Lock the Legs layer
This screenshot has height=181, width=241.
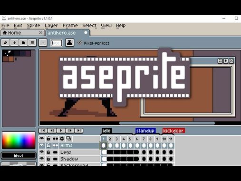[x=48, y=152]
